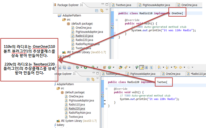Click Save All icon in the toolbar
Viewport: 206px width, 128px height.
click(x=64, y=68)
